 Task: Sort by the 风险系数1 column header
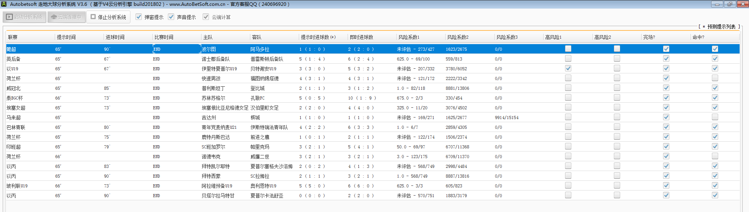tap(409, 37)
